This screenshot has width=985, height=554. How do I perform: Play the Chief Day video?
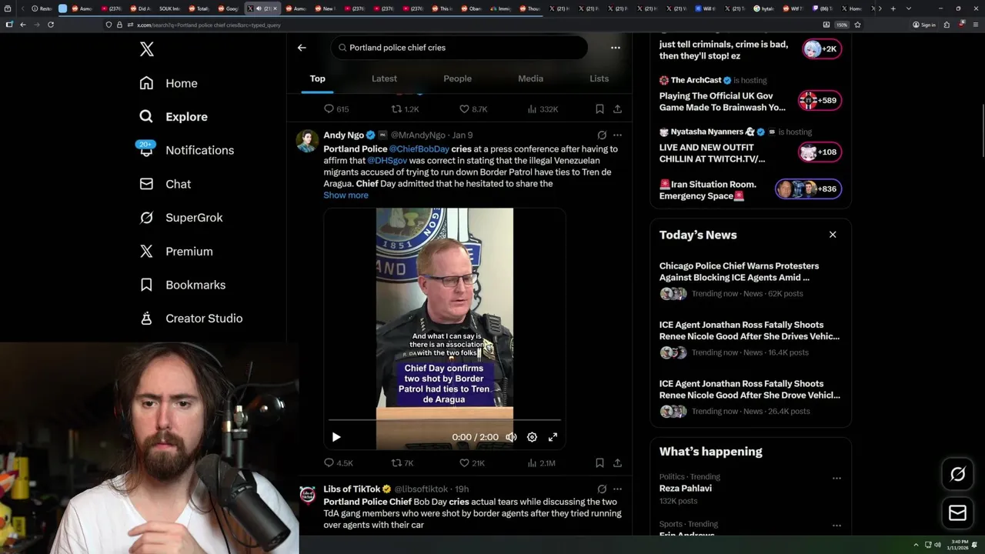[336, 437]
